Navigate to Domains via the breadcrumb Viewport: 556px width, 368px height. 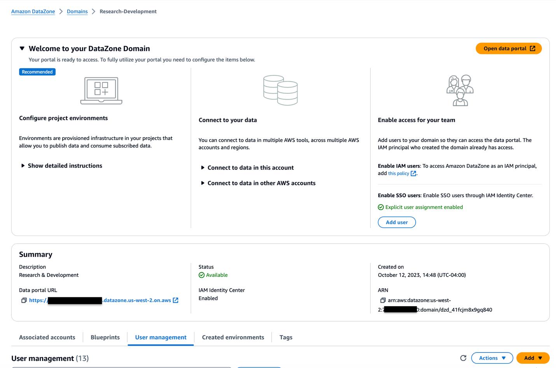point(77,11)
